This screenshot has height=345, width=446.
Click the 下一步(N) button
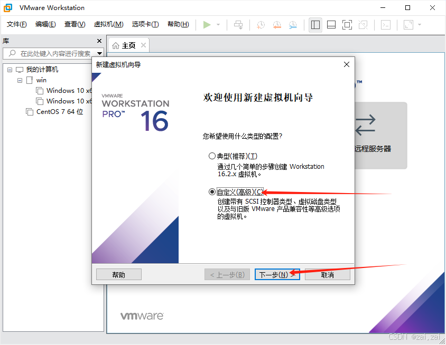pos(277,275)
